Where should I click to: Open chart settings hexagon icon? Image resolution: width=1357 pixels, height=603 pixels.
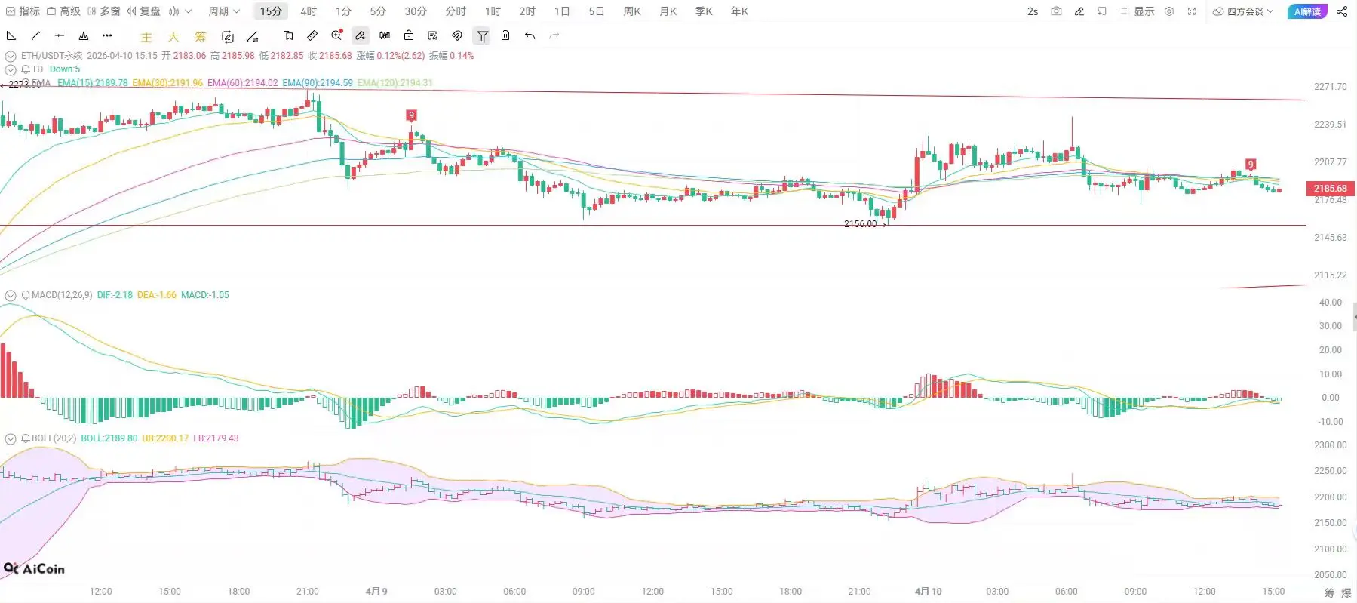[x=1169, y=11]
